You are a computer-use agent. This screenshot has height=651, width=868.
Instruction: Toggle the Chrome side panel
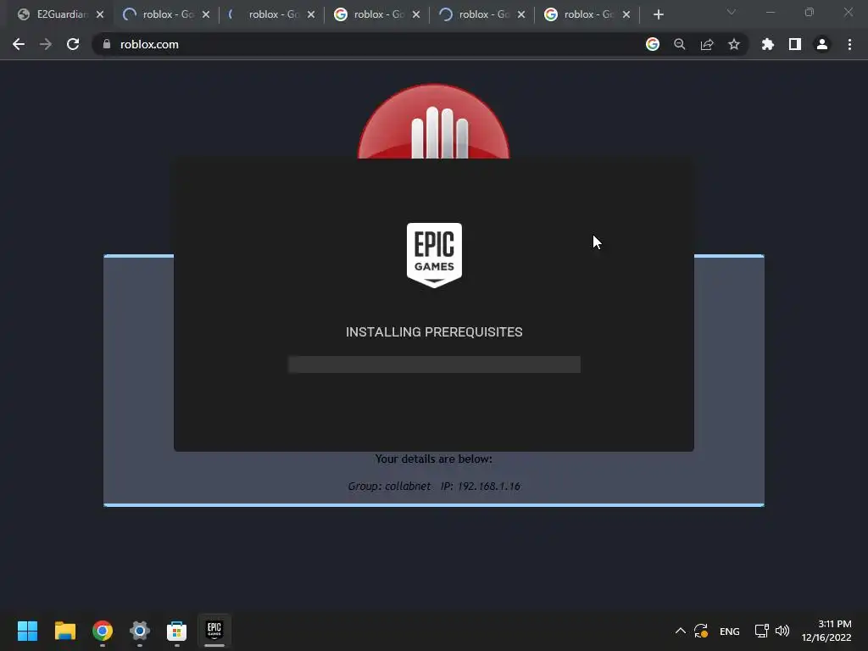coord(795,44)
